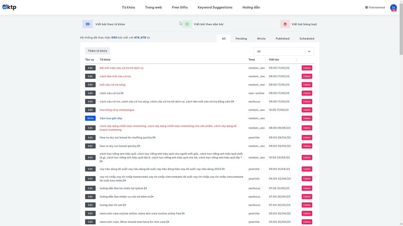Image resolution: width=403 pixels, height=226 pixels.
Task: Open the link icon next to how to dry out bread quickly
Action: pos(139,146)
